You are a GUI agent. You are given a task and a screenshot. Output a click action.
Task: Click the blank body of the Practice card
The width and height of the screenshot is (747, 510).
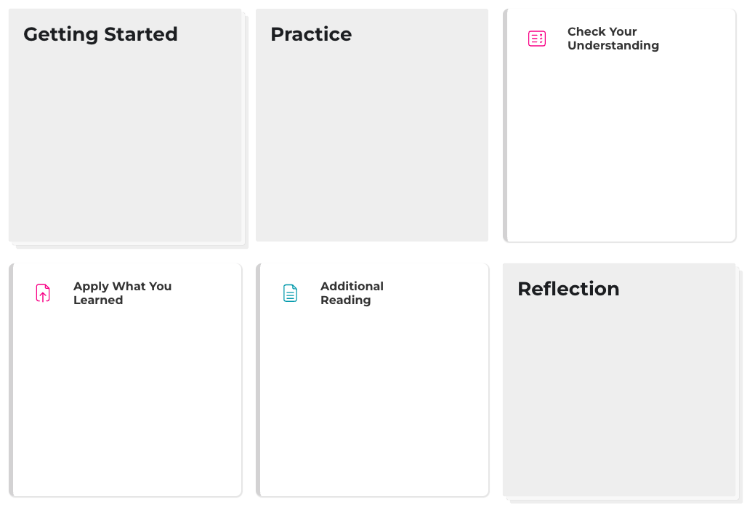[372, 146]
